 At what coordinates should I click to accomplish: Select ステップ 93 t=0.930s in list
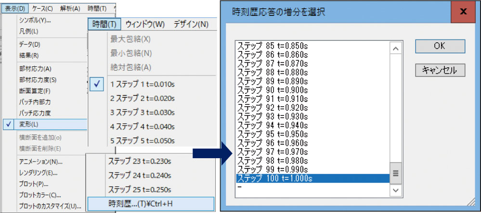point(313,116)
